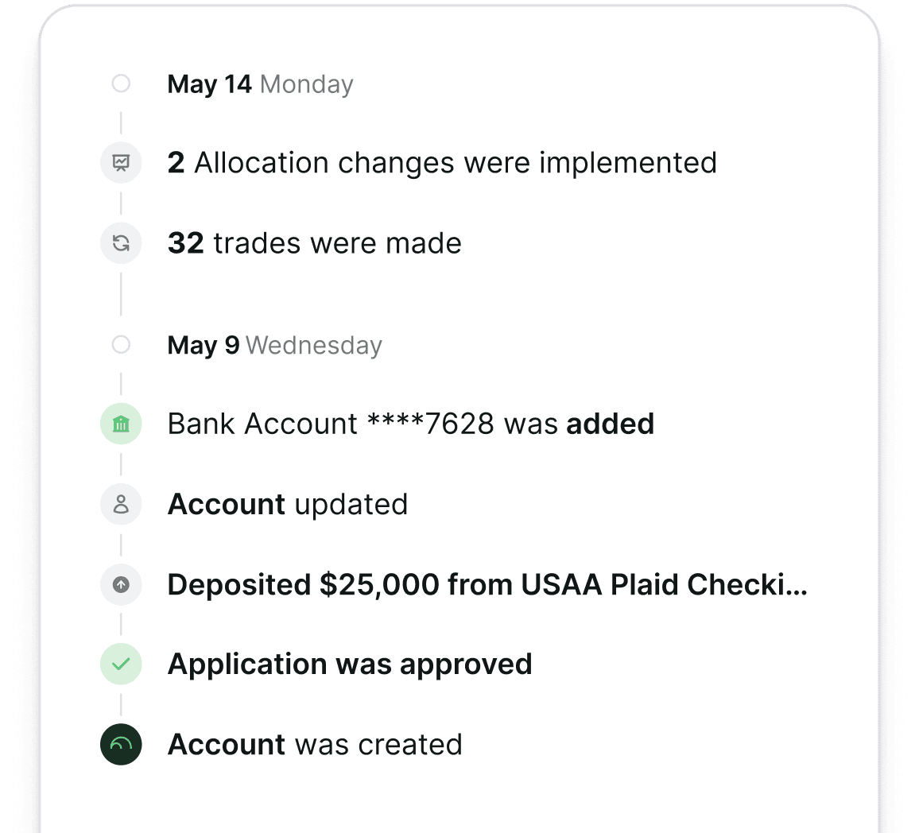The width and height of the screenshot is (919, 833).
Task: Open the Account was created entry
Action: click(x=315, y=745)
